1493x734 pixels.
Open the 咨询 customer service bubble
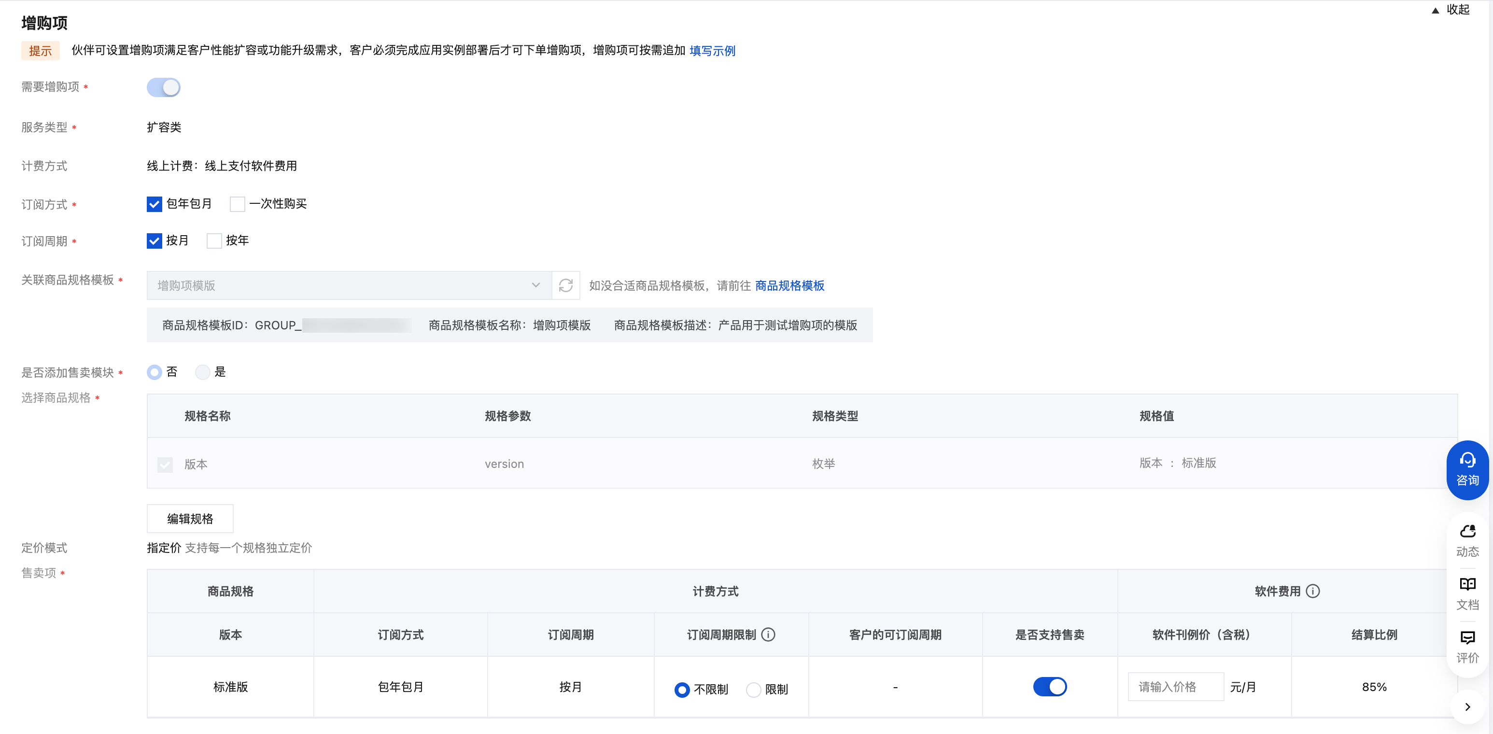[1467, 470]
